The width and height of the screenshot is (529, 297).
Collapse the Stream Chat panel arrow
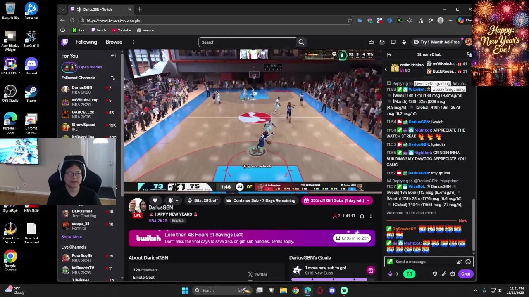(389, 54)
